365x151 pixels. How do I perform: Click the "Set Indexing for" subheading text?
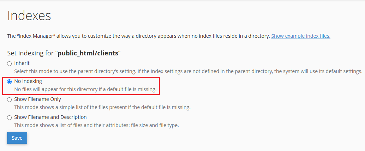[31, 53]
